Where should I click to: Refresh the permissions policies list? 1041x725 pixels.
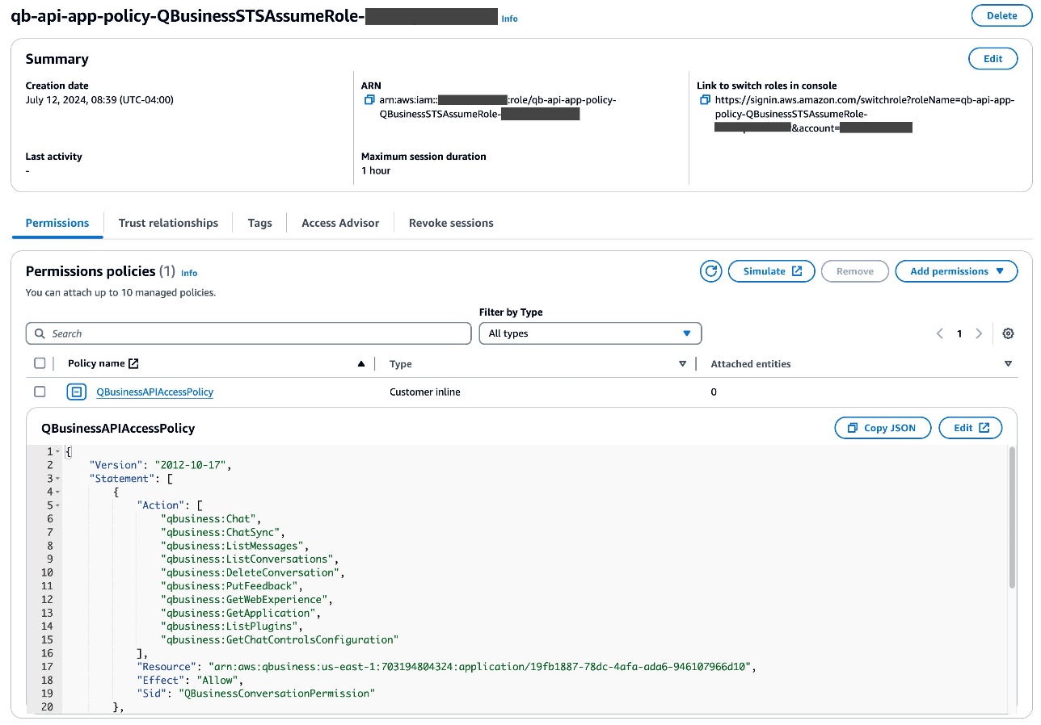pyautogui.click(x=710, y=271)
